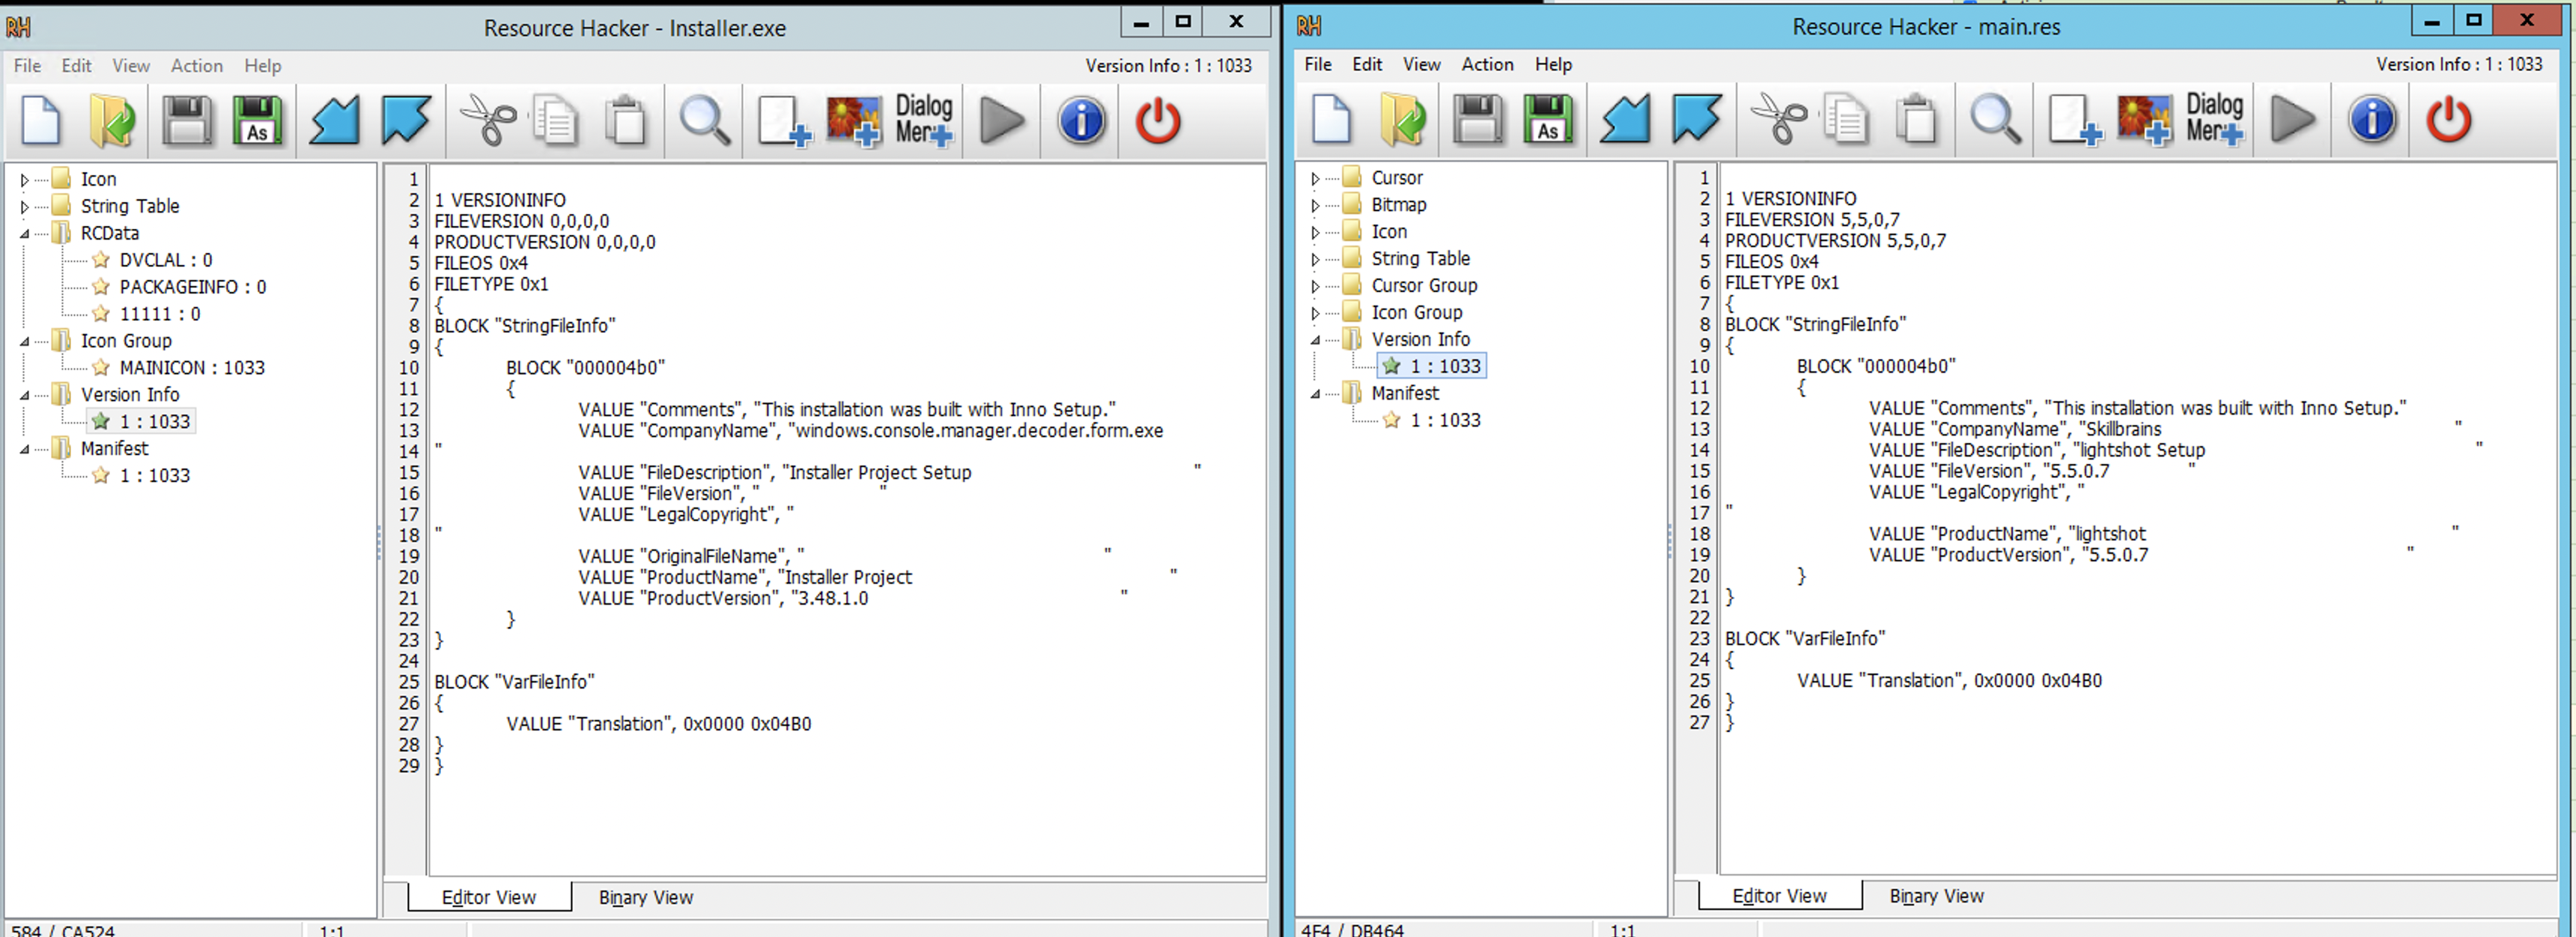The height and width of the screenshot is (937, 2576).
Task: Switch to Editor View tab in Installer.exe
Action: pos(489,897)
